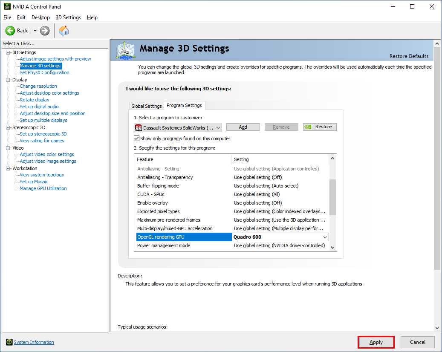Open the Edit menu
The image size is (442, 352).
point(21,17)
